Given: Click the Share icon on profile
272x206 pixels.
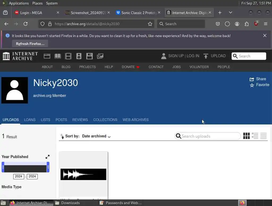Looking at the screenshot, I should pos(252,79).
